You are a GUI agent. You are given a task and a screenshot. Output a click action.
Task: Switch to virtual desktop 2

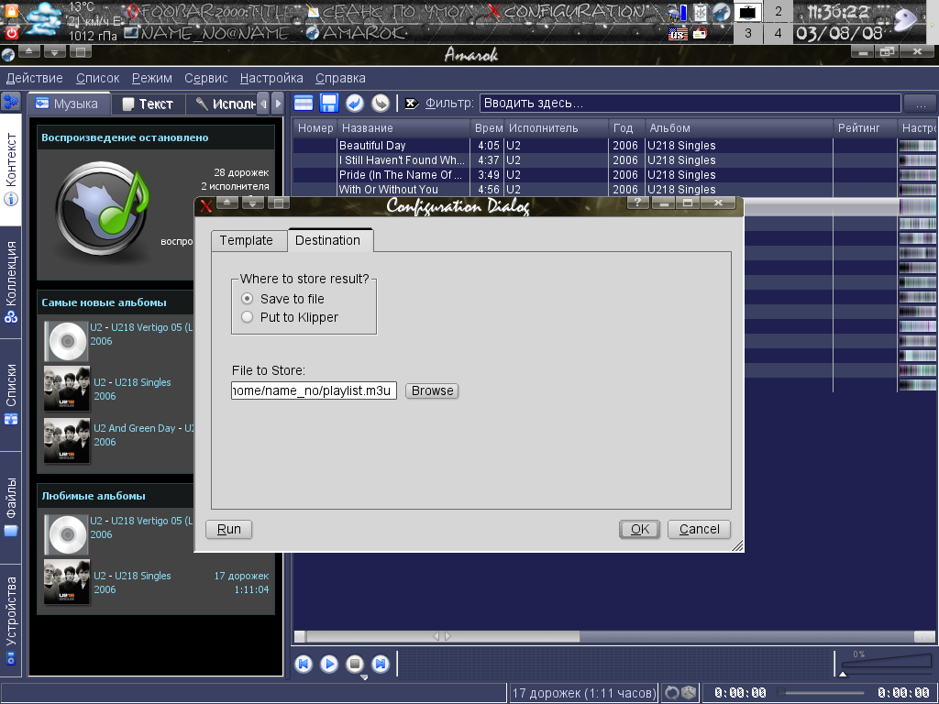pos(778,11)
